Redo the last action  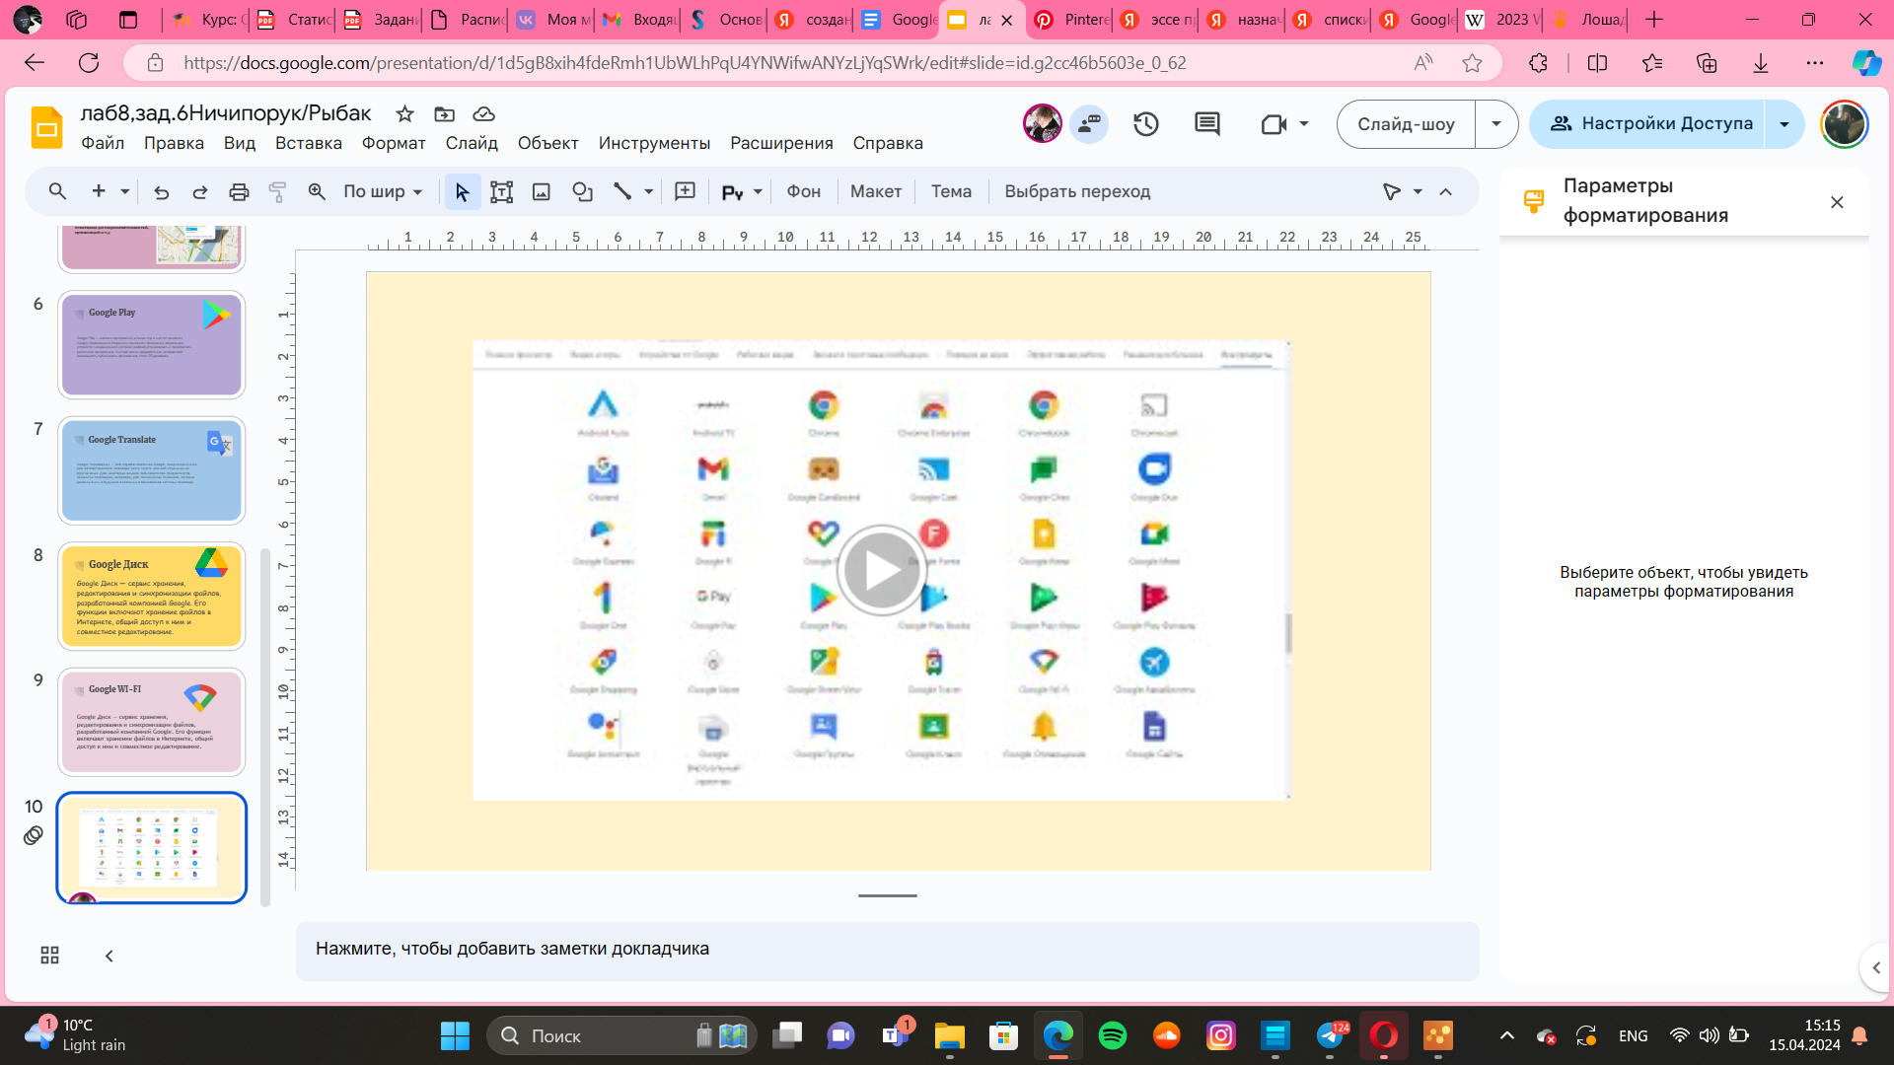(x=199, y=191)
